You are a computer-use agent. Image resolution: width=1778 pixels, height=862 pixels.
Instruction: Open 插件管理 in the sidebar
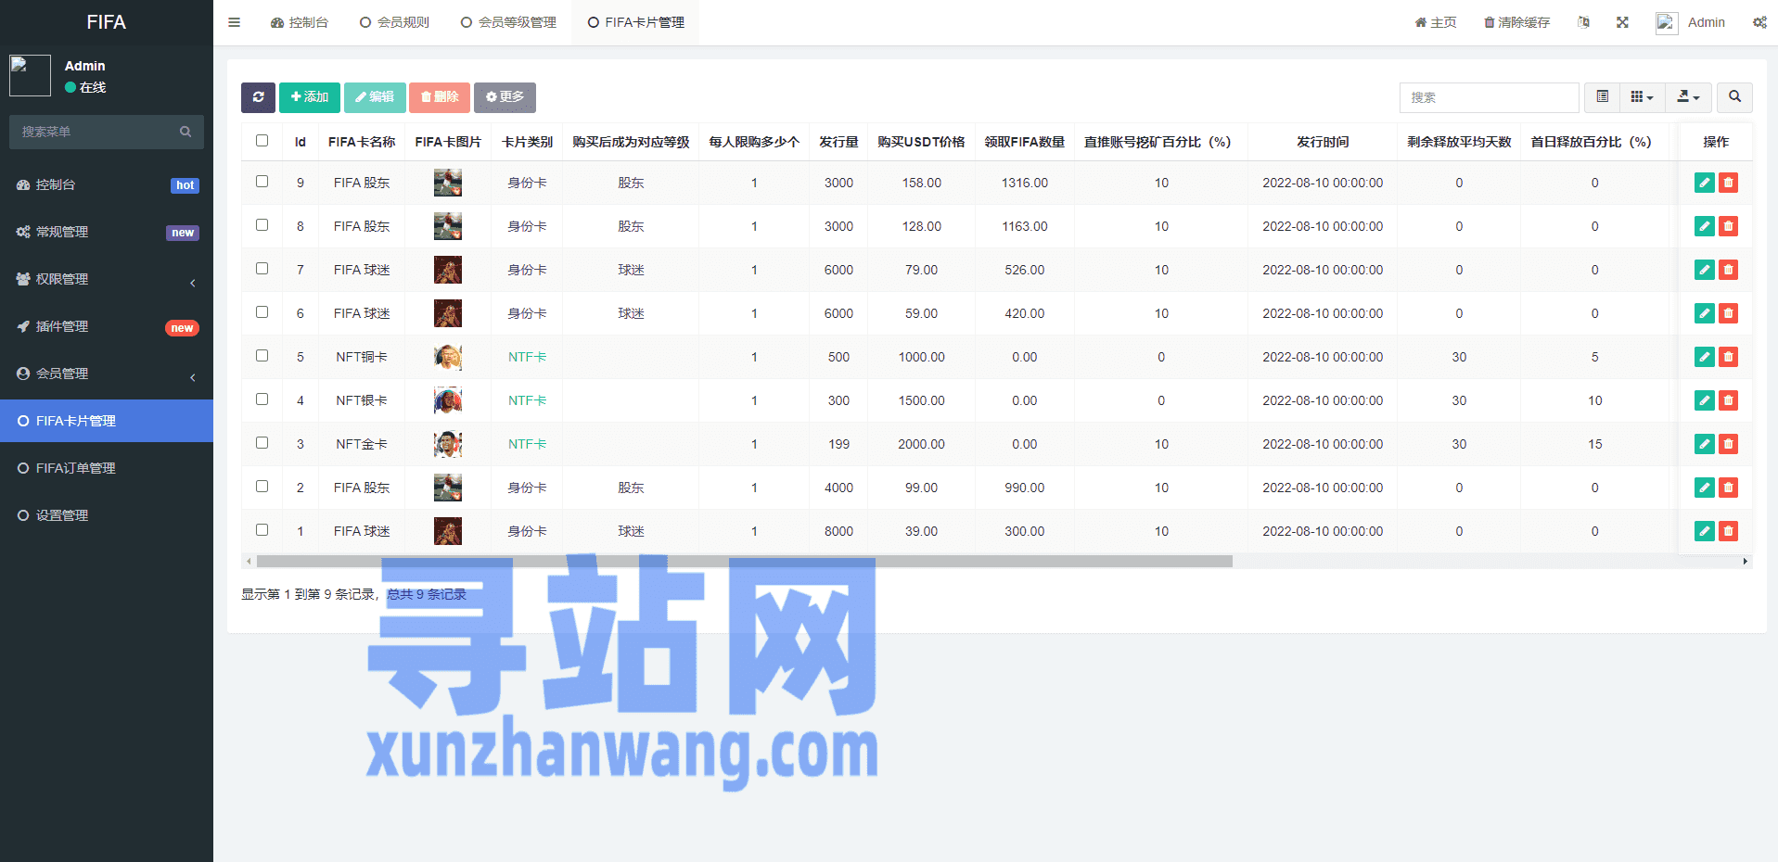pos(107,326)
